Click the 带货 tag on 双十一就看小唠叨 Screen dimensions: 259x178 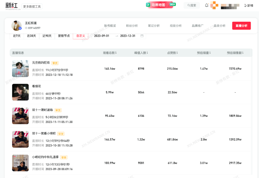tap(61, 134)
